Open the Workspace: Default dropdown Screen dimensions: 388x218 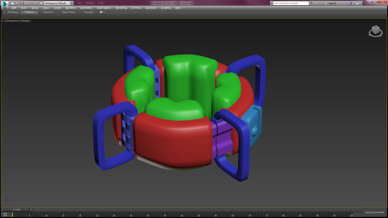(x=57, y=3)
